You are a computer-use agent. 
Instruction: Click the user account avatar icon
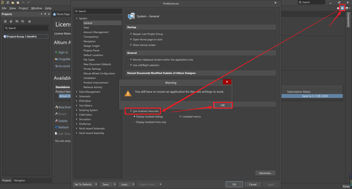pyautogui.click(x=347, y=8)
